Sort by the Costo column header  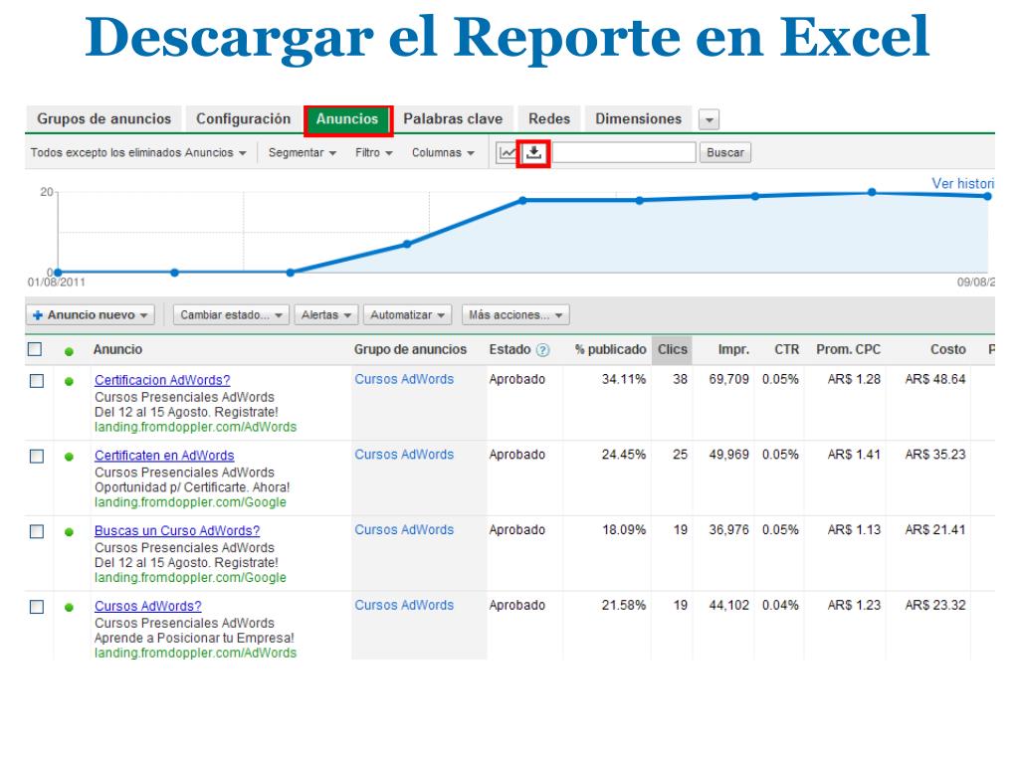[x=948, y=349]
